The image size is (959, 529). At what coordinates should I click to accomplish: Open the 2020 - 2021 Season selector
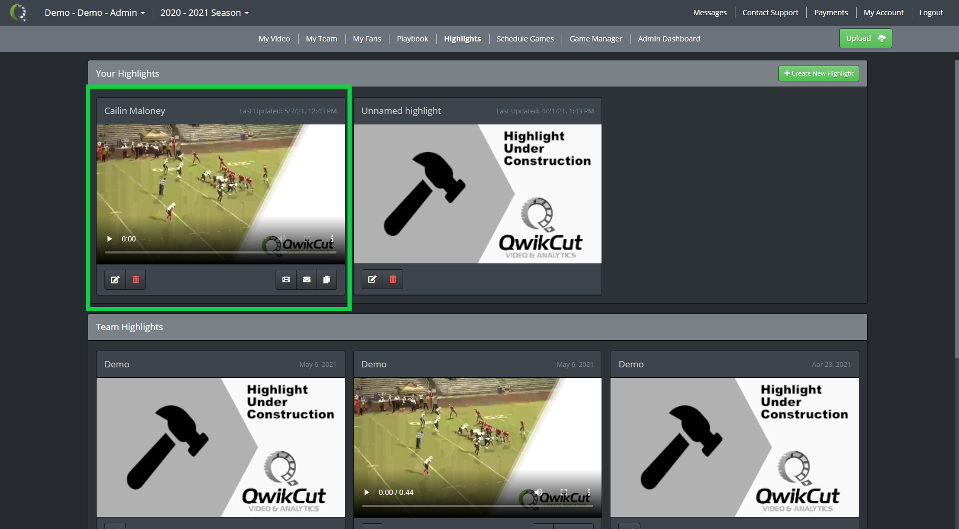click(204, 12)
